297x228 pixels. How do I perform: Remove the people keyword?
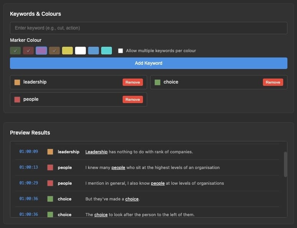pos(133,99)
